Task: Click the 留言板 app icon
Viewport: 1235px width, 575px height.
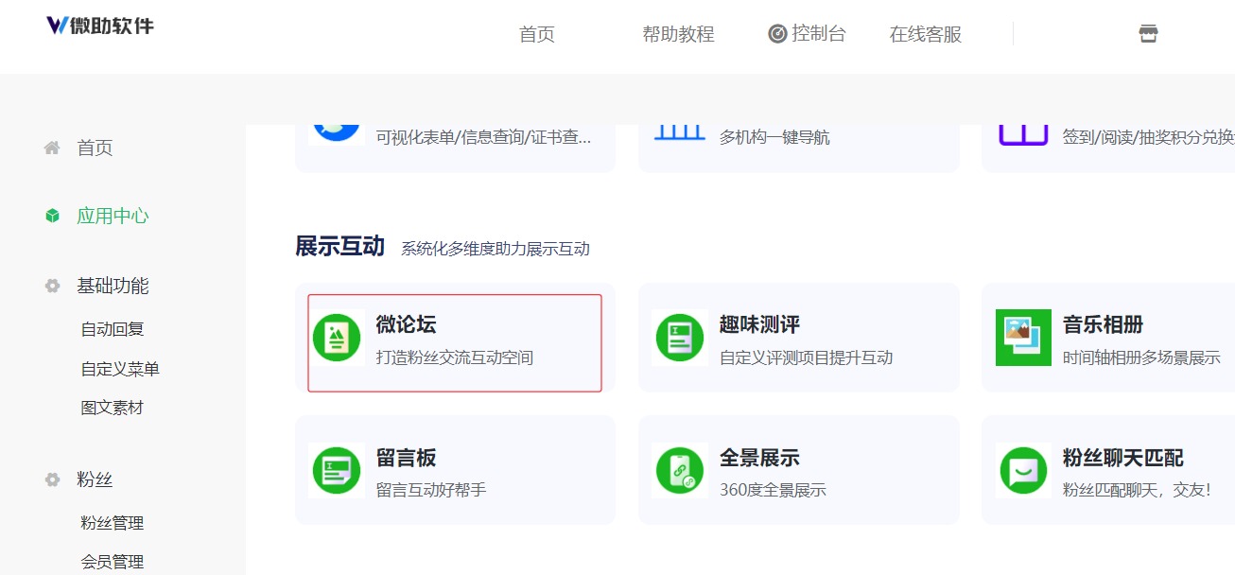Action: 337,470
